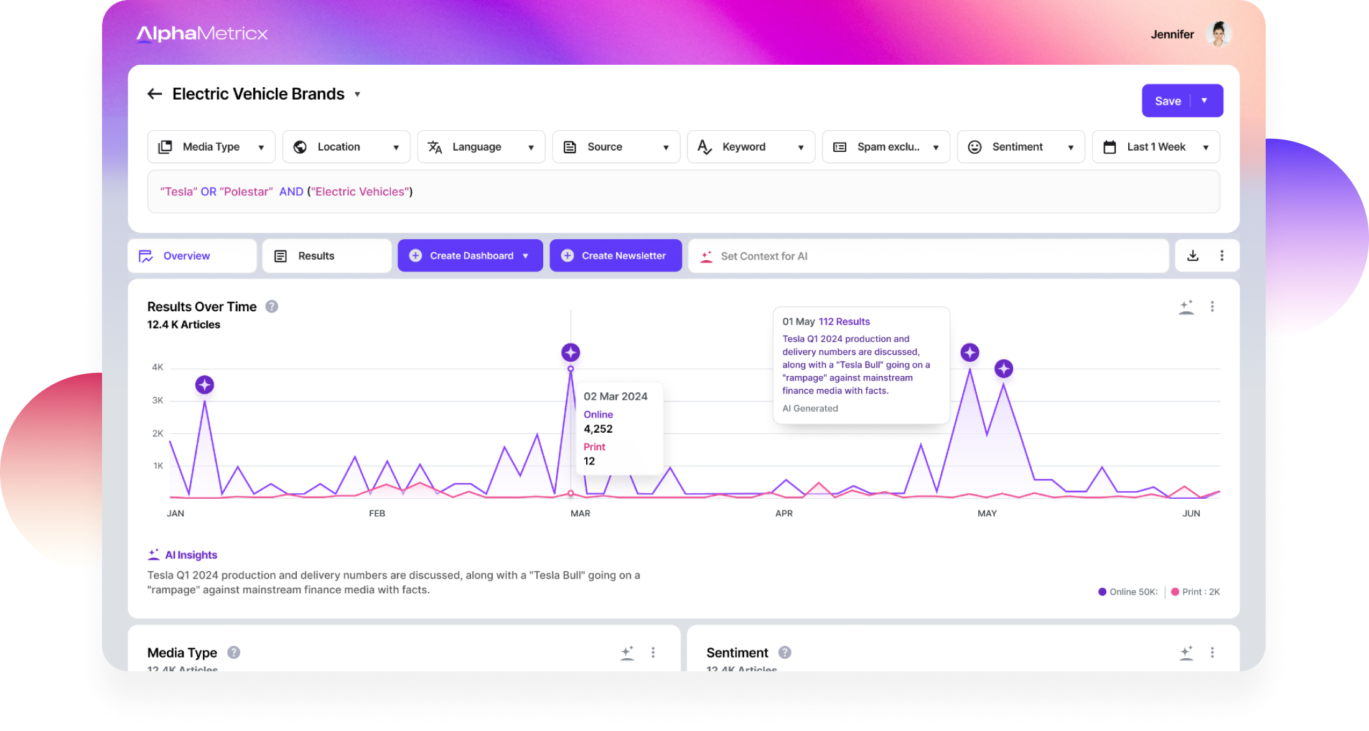Click the AI insight marker on the March peak

click(571, 352)
